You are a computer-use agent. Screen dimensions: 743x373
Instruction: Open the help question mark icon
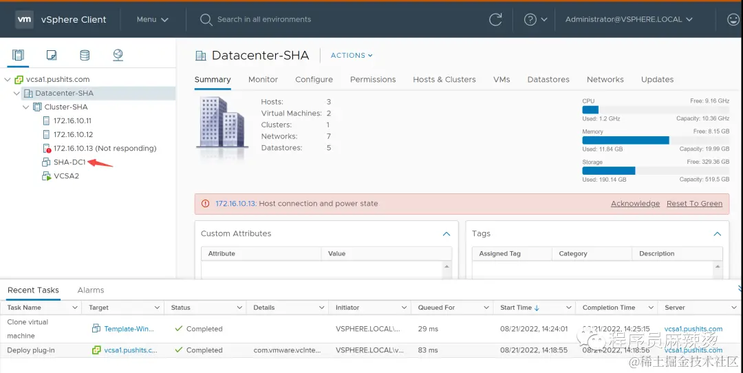530,19
